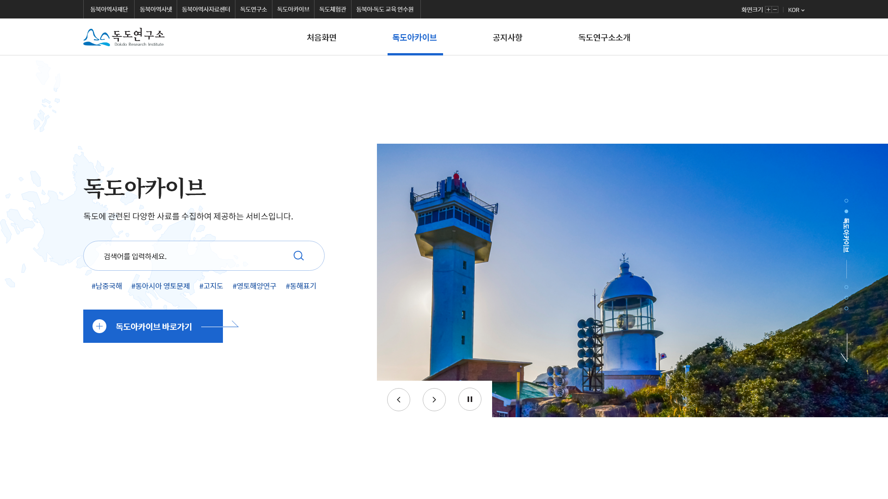Screen dimensions: 888x499
Task: Select the third page indicator dot
Action: [846, 287]
